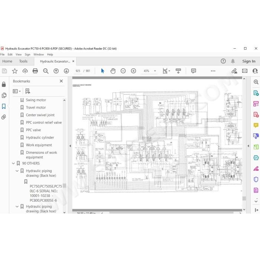The image size is (260, 260).
Task: Open security lock panel
Action: coord(4,84)
